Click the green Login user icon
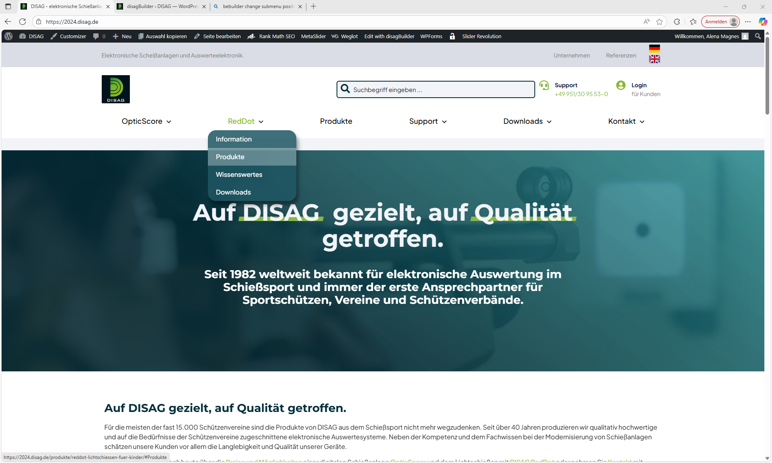Viewport: 772px width, 463px height. tap(620, 85)
